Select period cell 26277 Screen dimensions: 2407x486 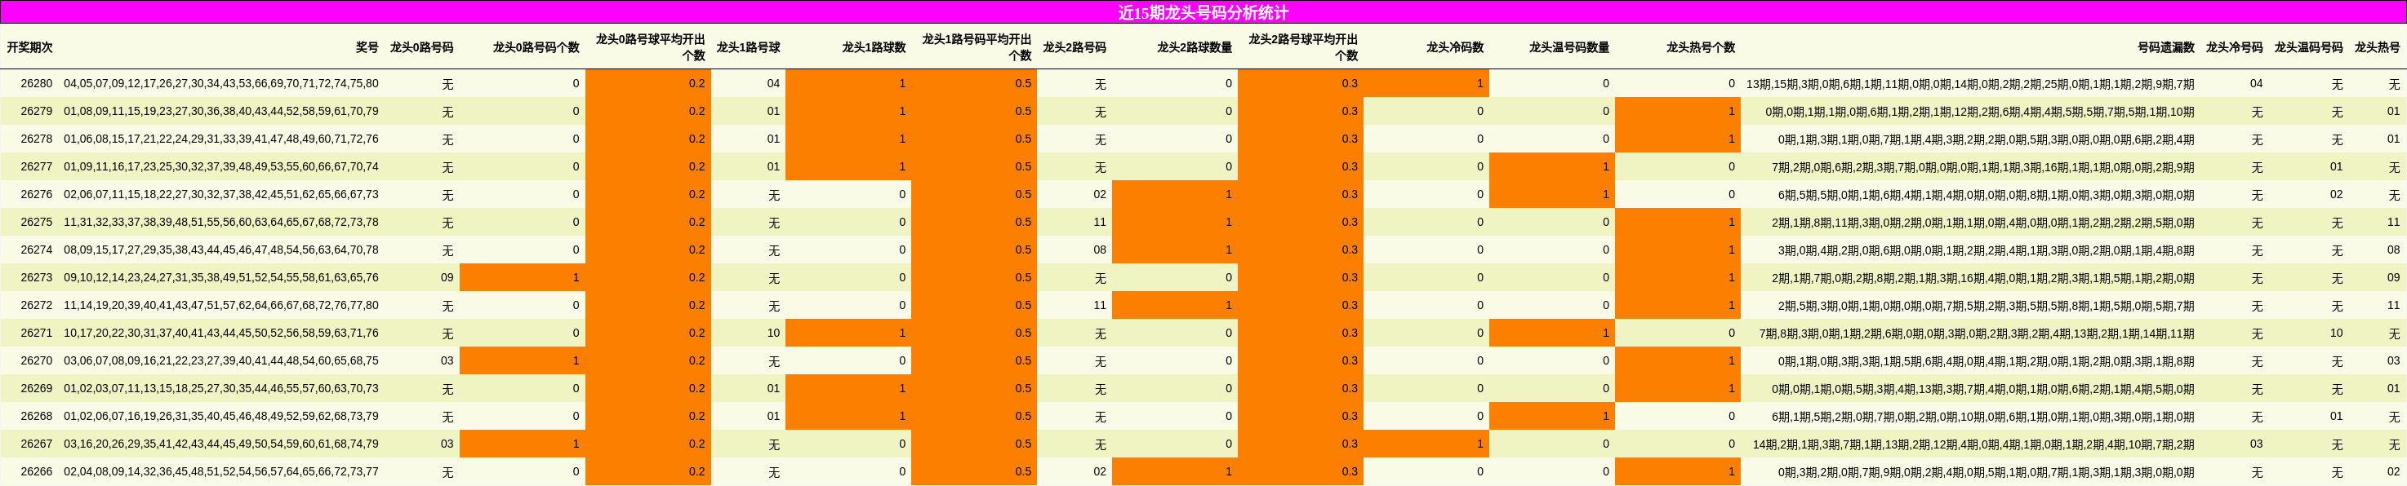coord(37,167)
